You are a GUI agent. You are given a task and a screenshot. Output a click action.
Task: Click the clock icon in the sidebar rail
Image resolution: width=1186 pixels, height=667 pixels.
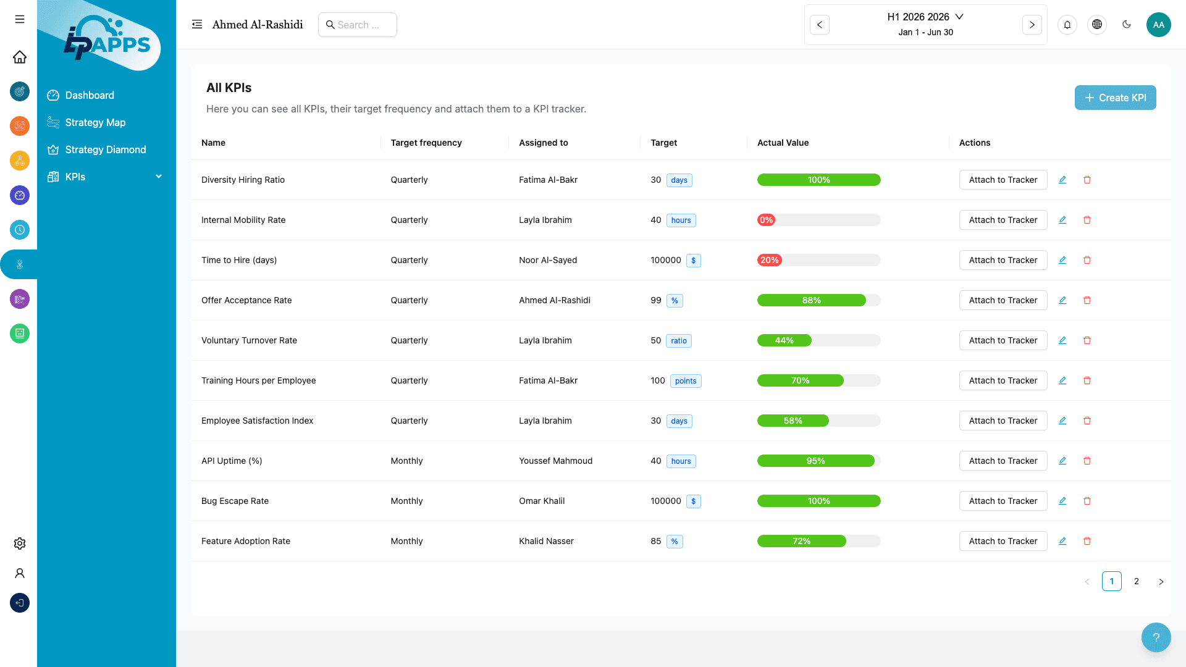point(20,230)
